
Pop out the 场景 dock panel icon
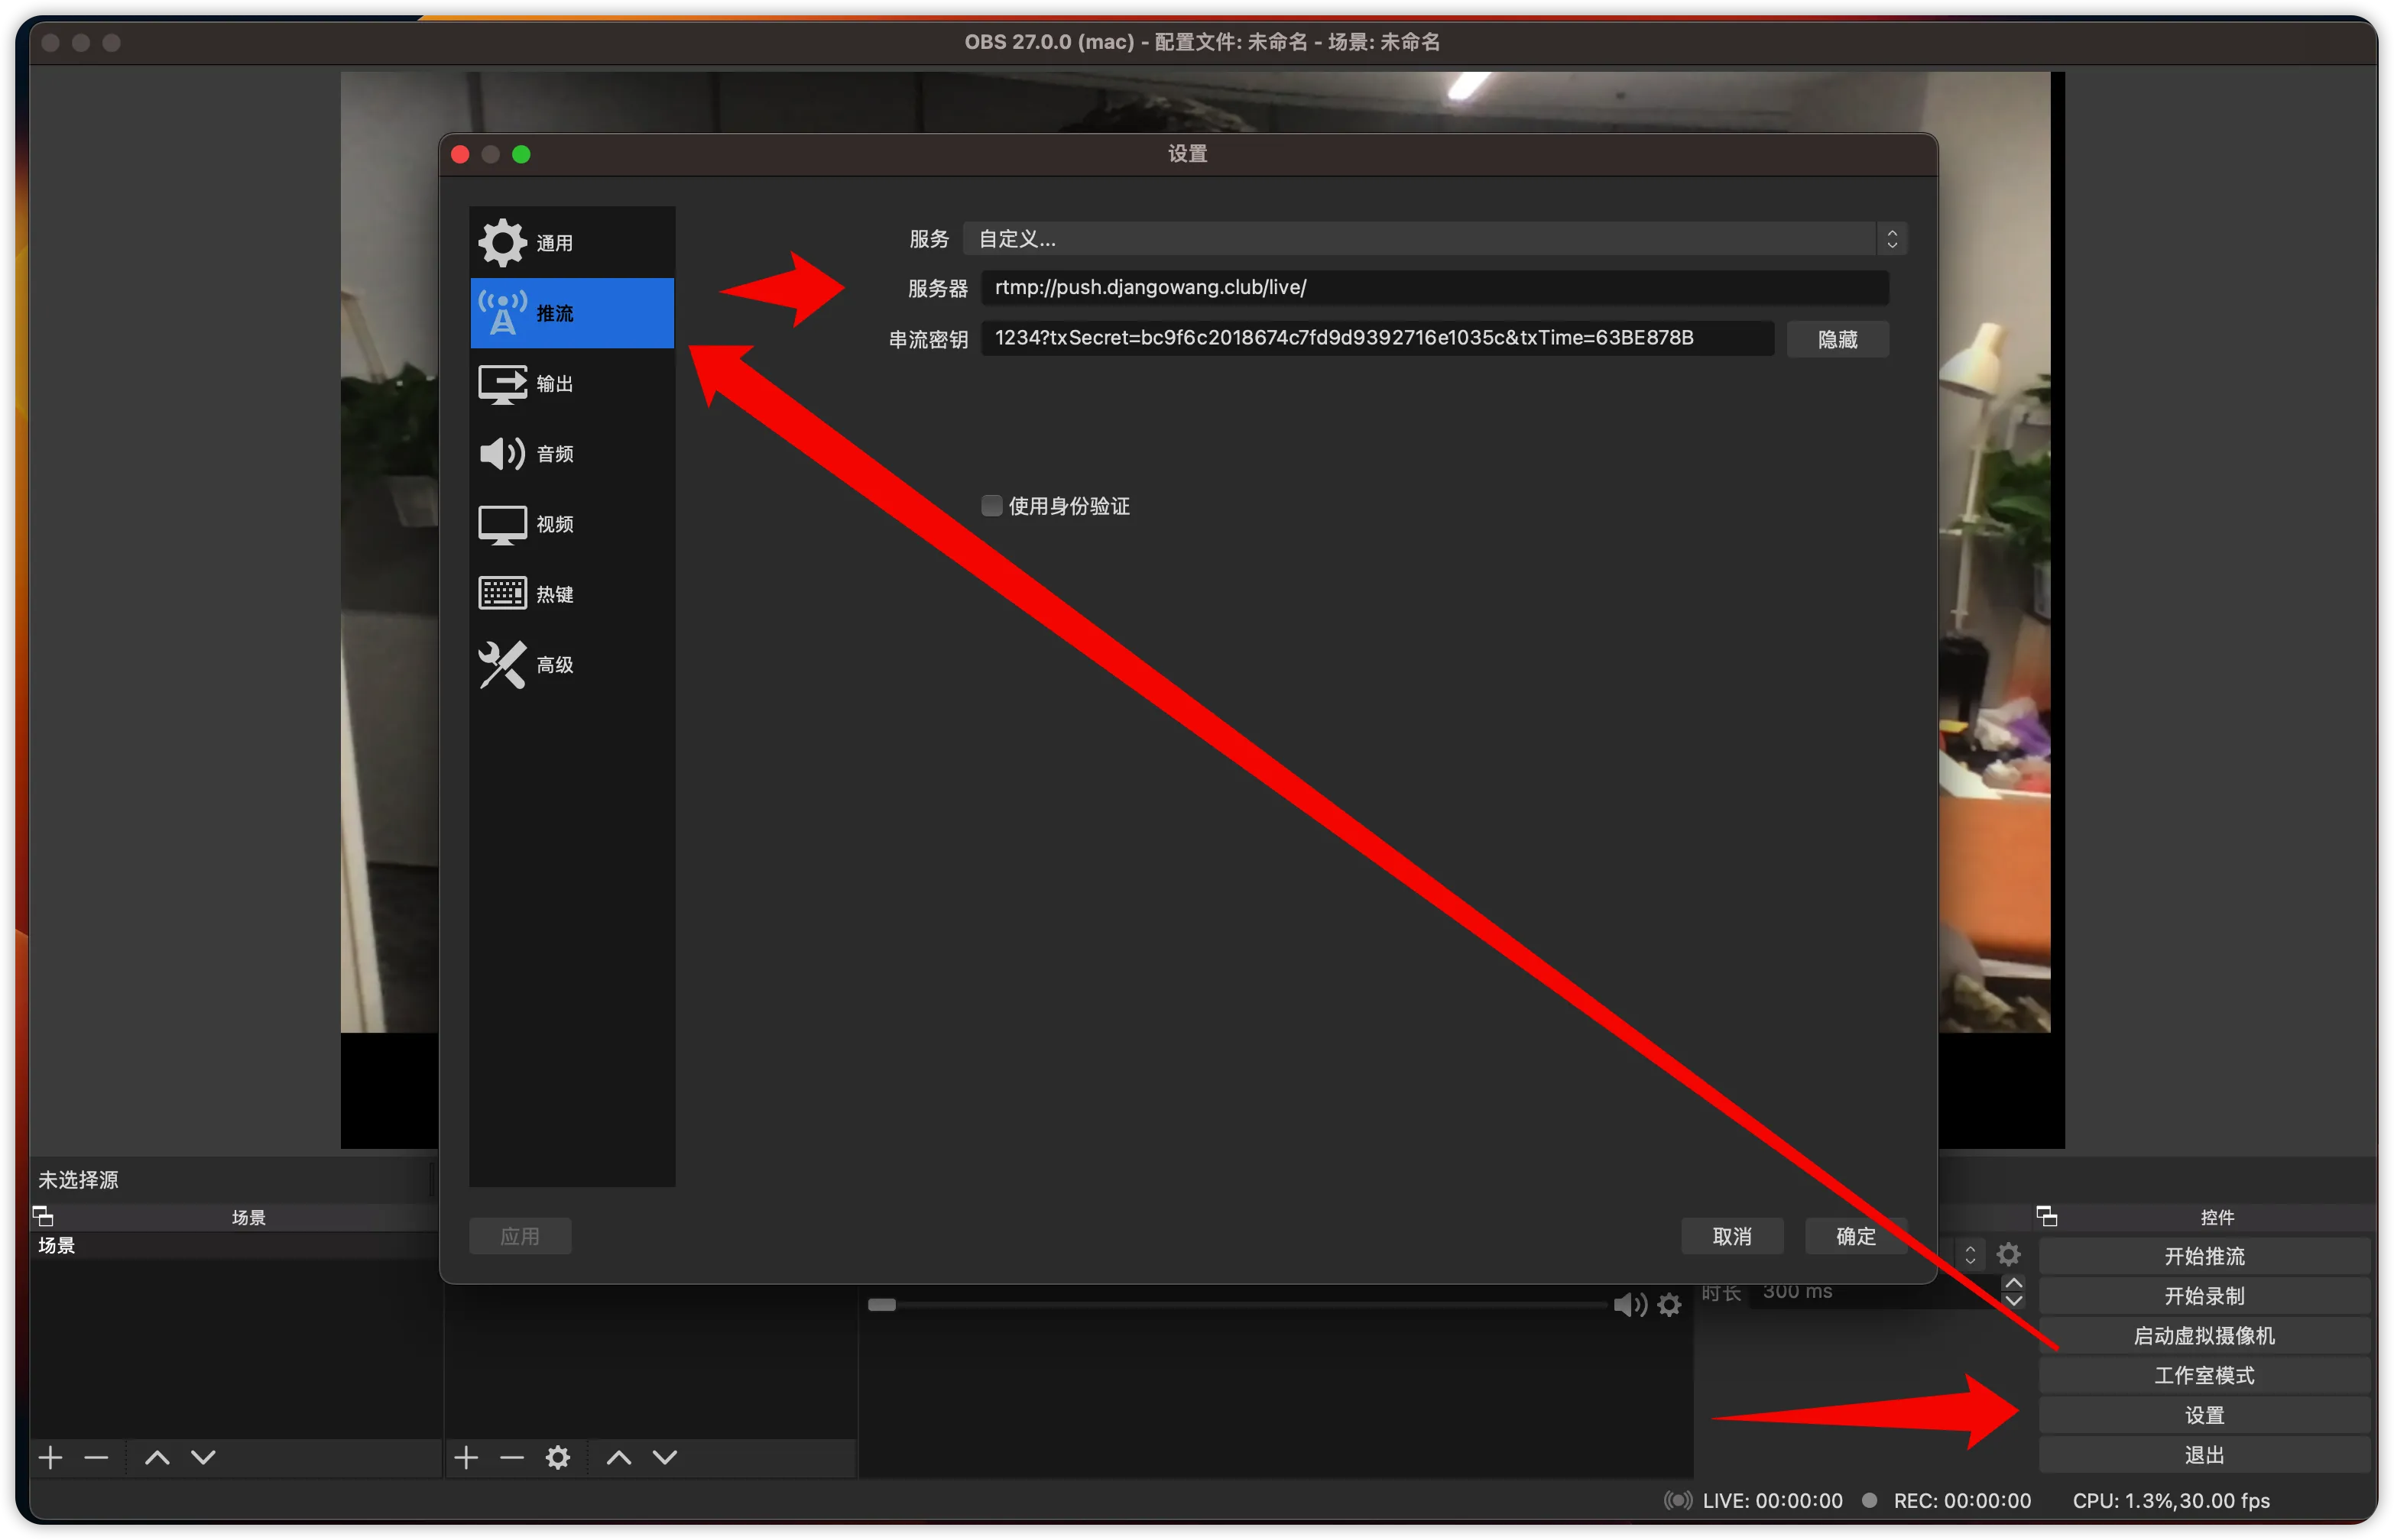pos(43,1216)
